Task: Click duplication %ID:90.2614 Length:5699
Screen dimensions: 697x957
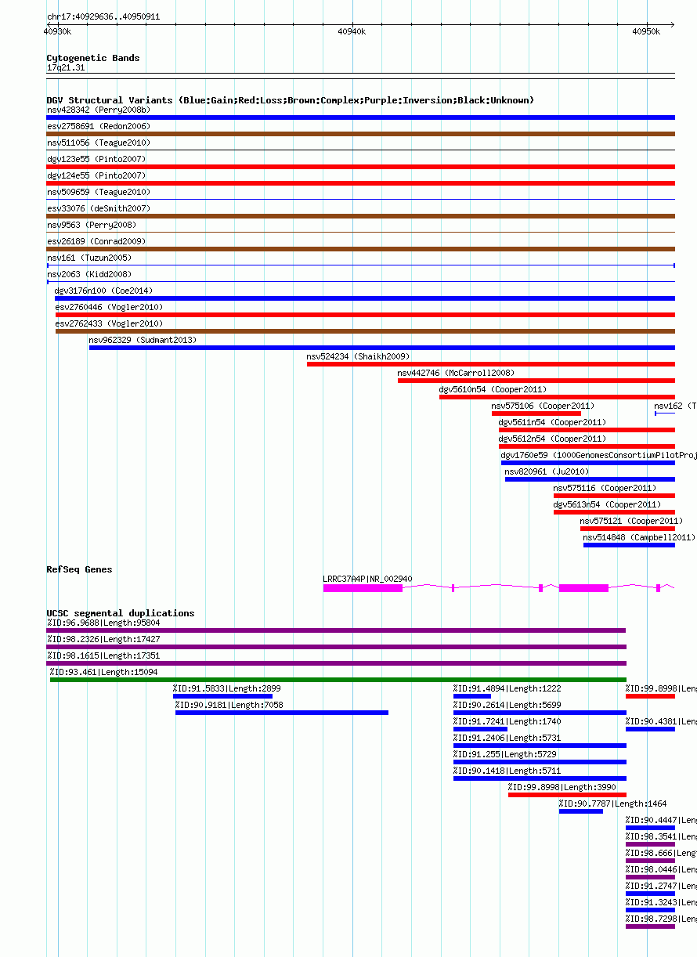Action: coord(540,713)
